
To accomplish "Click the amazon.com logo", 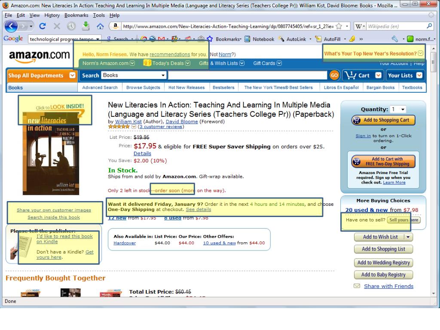I will 39,56.
